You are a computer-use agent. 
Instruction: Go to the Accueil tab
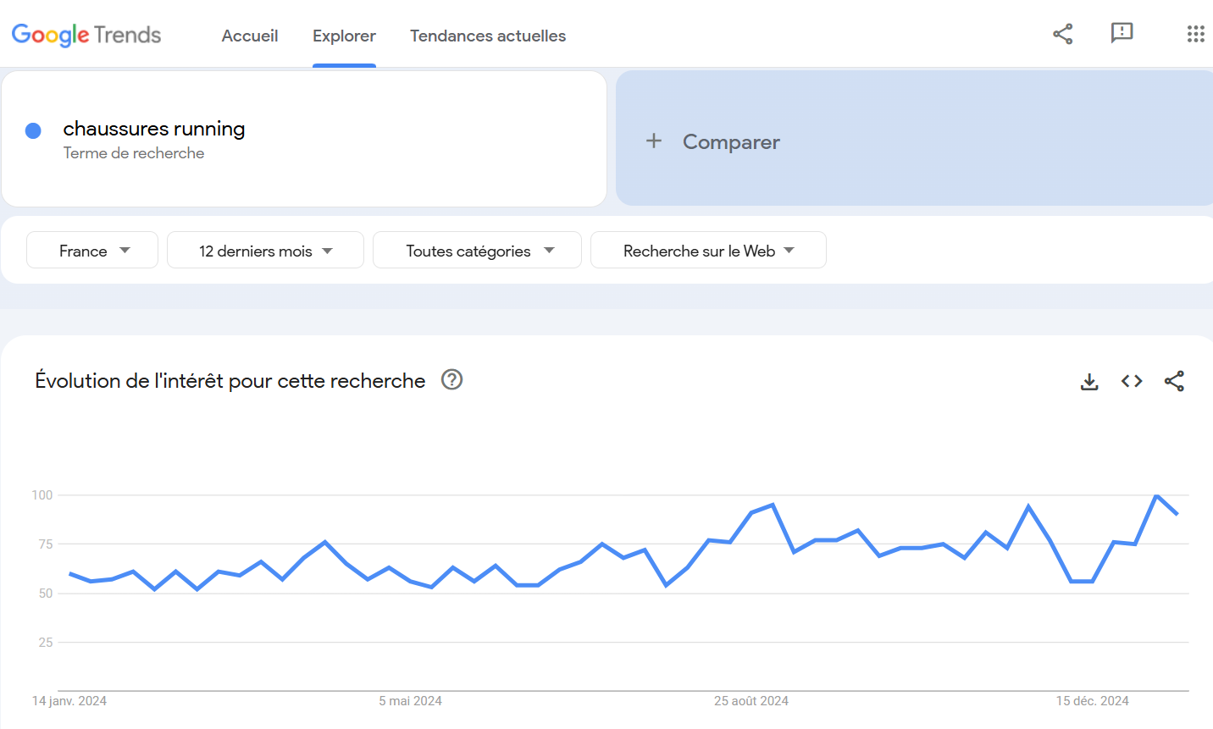click(250, 36)
